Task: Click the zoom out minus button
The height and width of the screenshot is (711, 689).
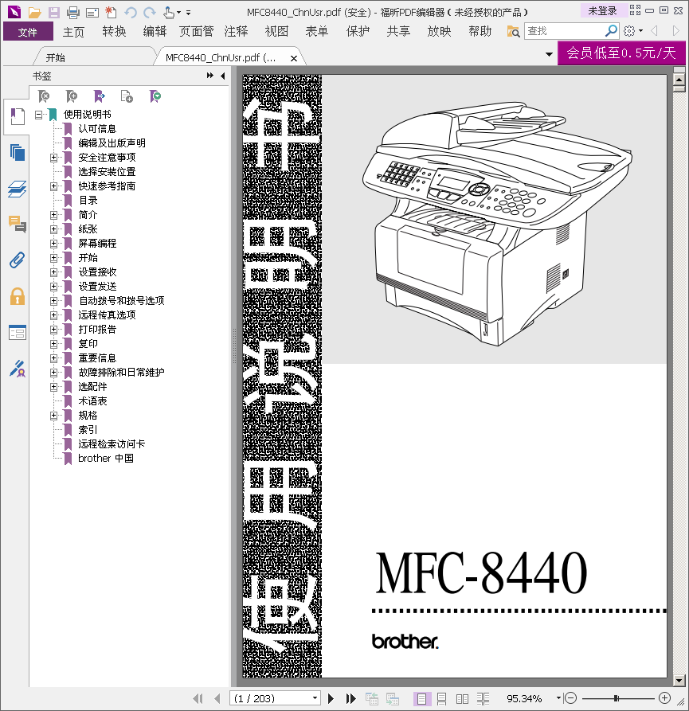Action: (x=570, y=698)
